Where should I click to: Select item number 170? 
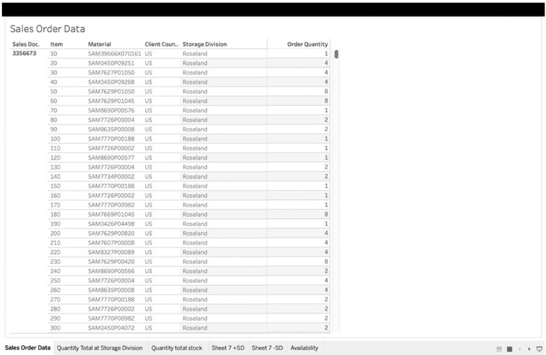55,205
